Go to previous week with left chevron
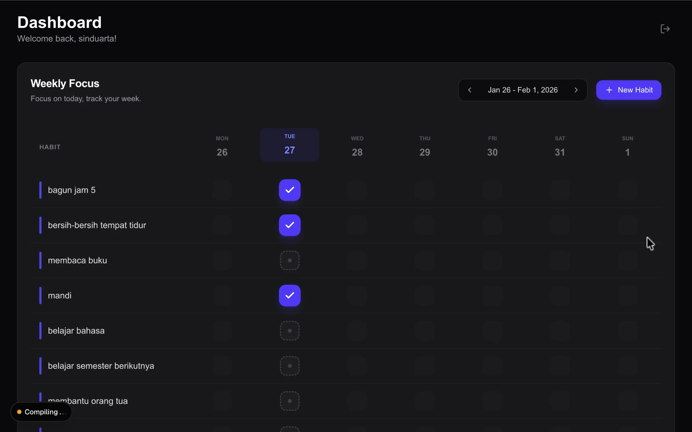This screenshot has width=692, height=432. pyautogui.click(x=470, y=90)
